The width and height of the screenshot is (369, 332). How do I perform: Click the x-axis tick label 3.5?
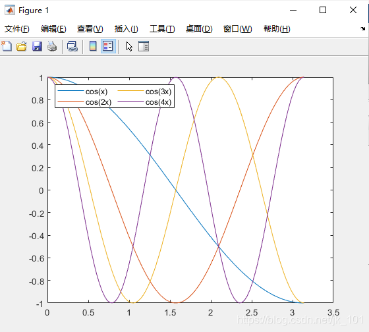tap(333, 312)
